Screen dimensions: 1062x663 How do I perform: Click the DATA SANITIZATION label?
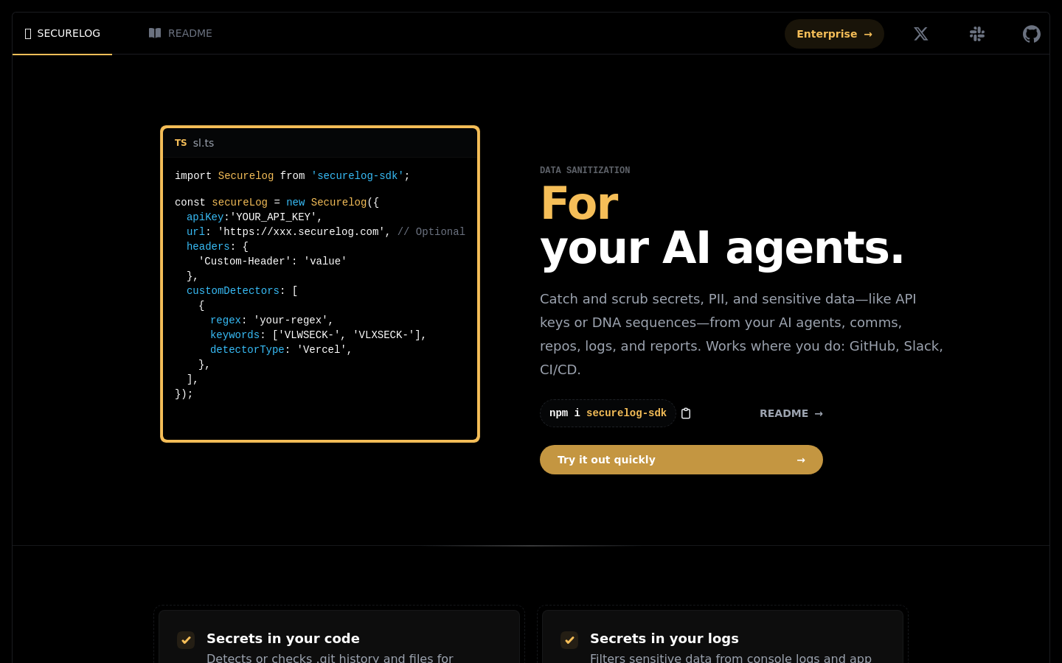pyautogui.click(x=585, y=170)
